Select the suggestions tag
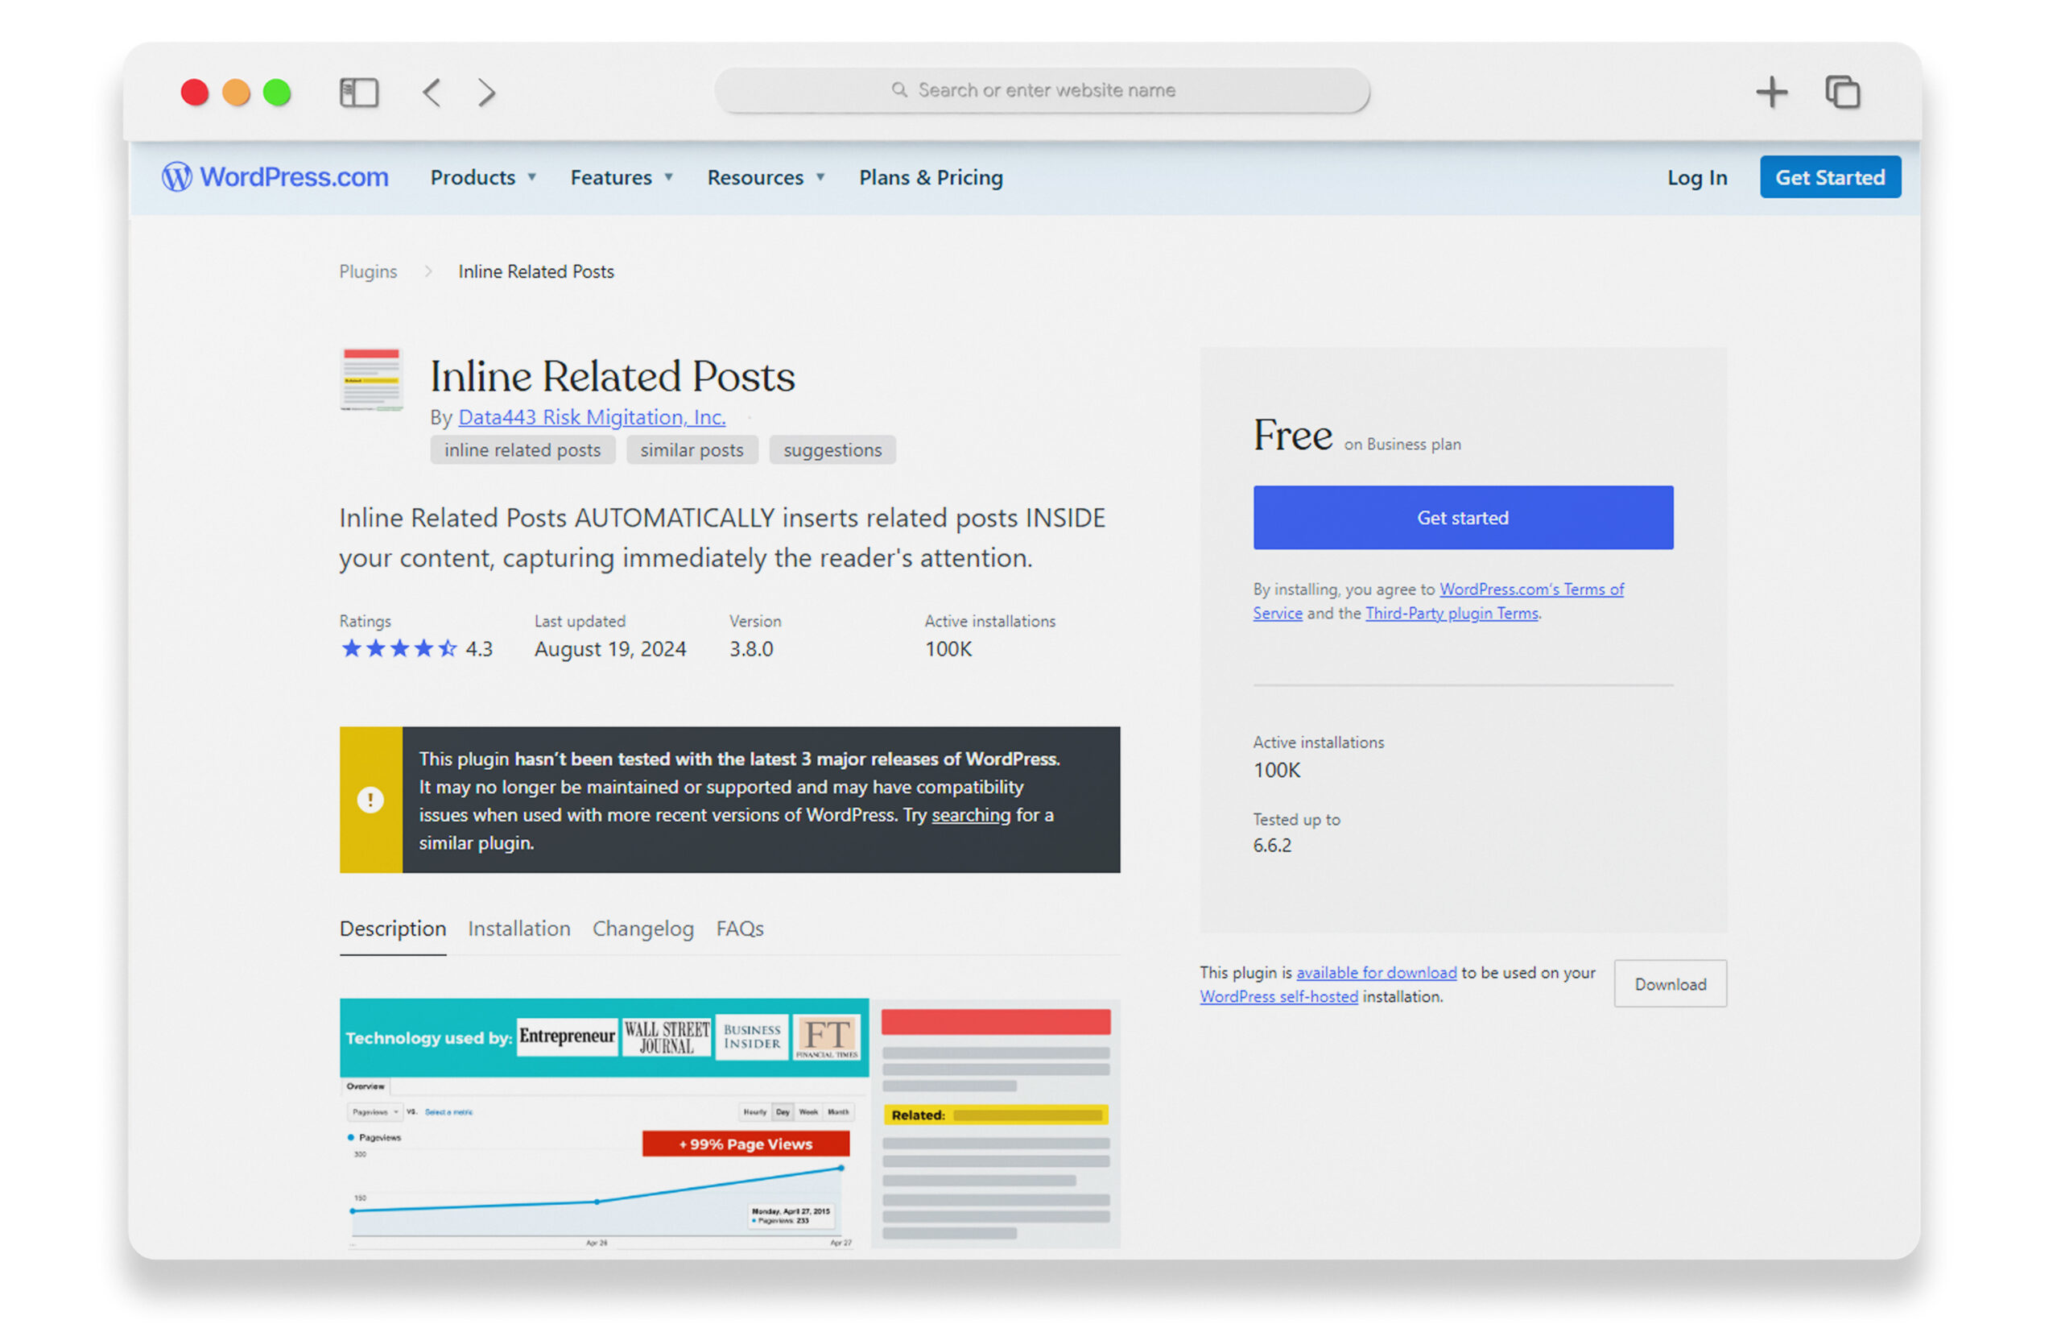This screenshot has width=2061, height=1328. pos(832,449)
